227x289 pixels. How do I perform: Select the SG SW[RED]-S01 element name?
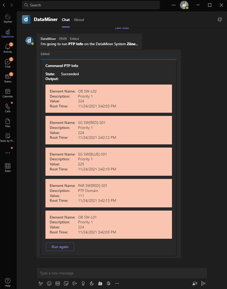pos(92,123)
